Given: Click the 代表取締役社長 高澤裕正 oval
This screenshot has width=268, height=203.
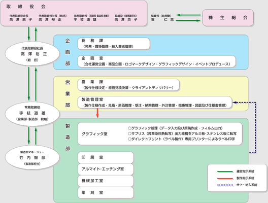Looking at the screenshot, I should [32, 54].
